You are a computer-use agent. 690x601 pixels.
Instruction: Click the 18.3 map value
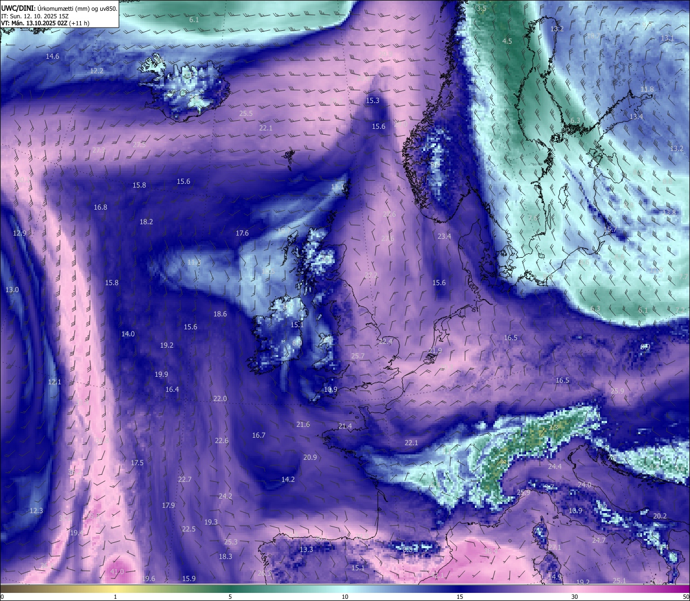[225, 556]
